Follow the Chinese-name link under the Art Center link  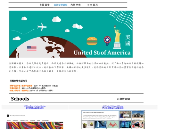point(113,108)
